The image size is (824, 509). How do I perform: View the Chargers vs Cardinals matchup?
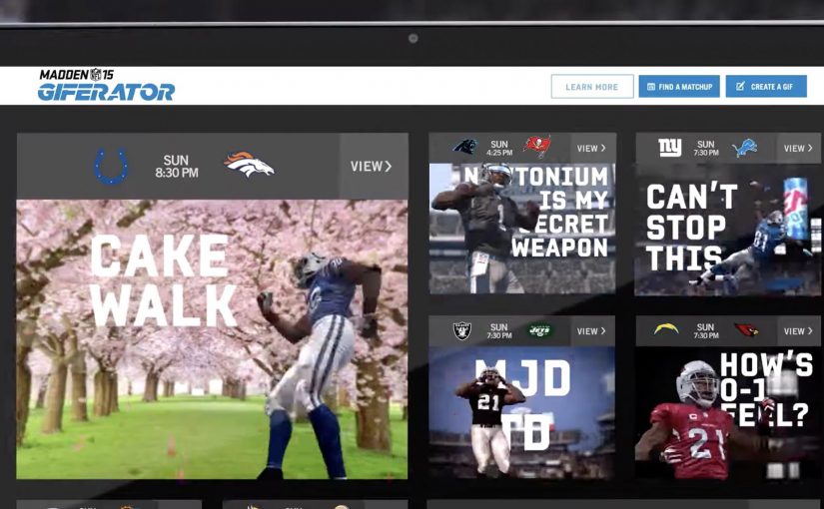799,331
